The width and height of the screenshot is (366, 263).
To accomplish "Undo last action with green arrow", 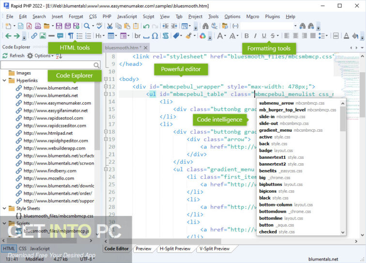I will point(146,26).
